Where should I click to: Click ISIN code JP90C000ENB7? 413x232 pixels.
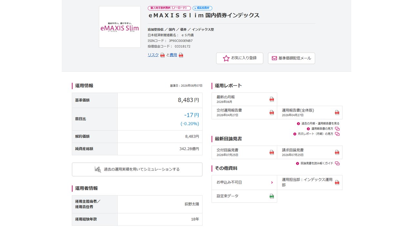[x=181, y=41]
